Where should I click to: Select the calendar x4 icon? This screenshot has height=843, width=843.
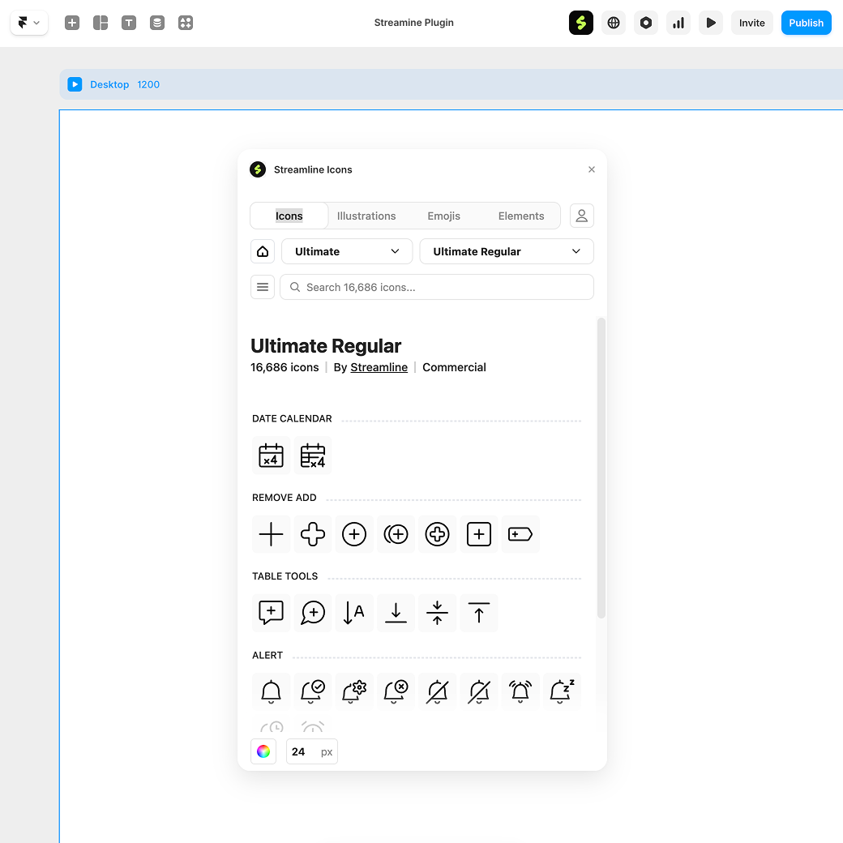pyautogui.click(x=271, y=456)
